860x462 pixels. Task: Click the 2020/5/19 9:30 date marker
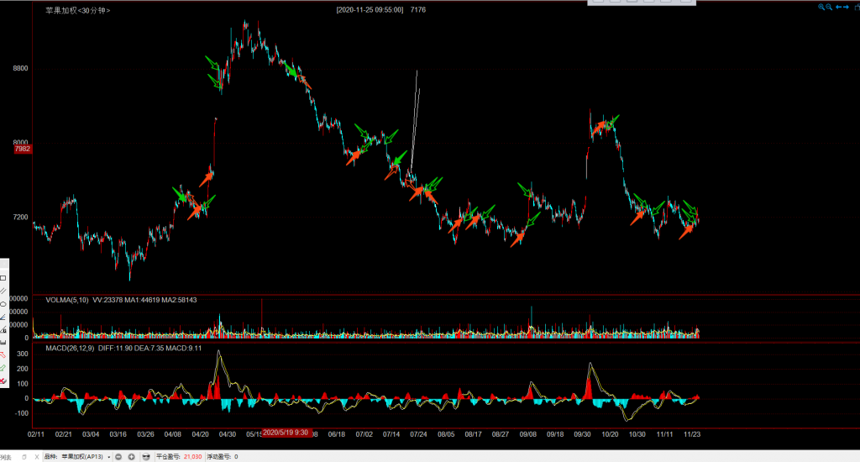[x=286, y=433]
